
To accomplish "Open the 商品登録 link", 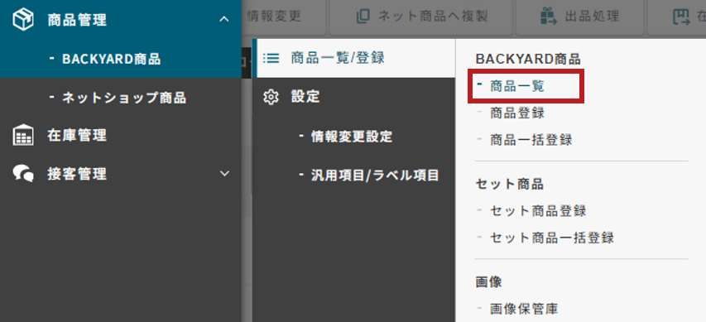I will pyautogui.click(x=517, y=113).
